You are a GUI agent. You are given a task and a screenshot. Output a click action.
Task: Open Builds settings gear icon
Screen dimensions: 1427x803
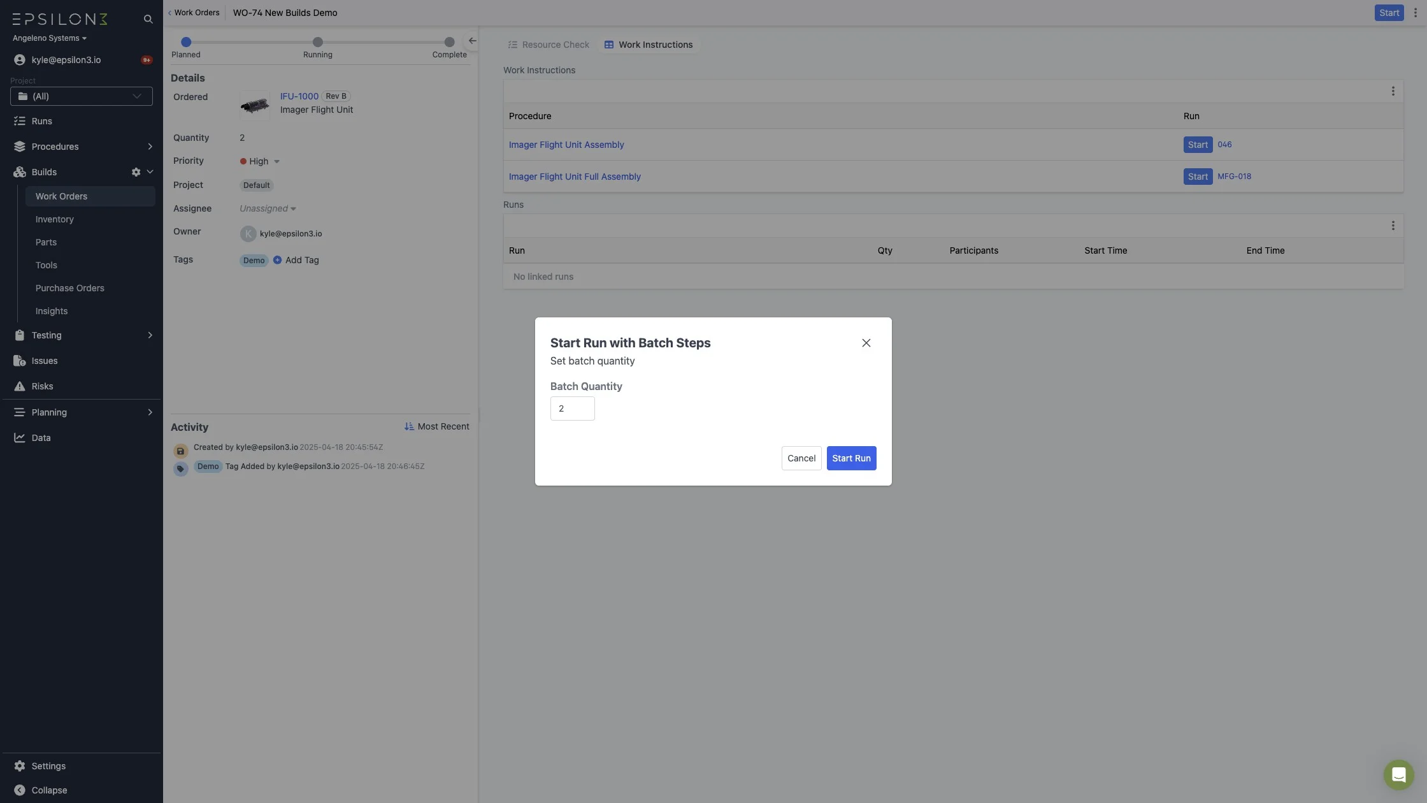coord(136,172)
